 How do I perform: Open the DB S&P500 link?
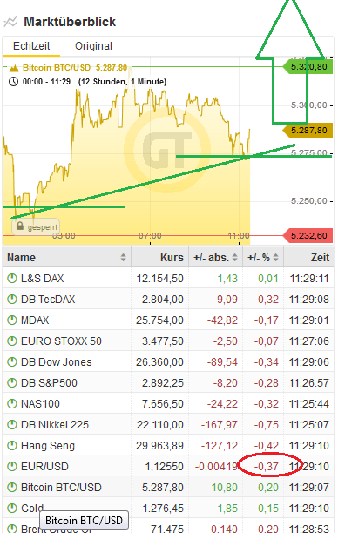(x=49, y=382)
